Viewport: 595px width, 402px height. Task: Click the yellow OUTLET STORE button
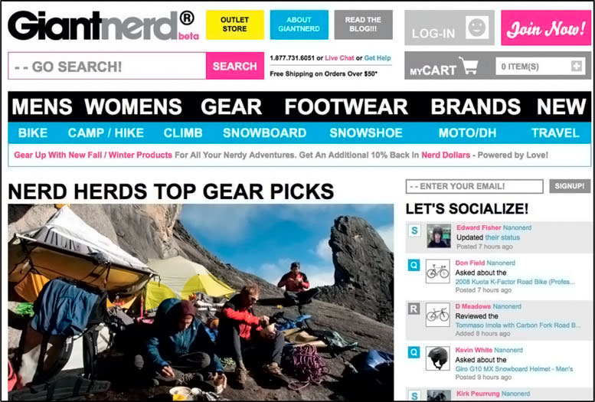pyautogui.click(x=235, y=25)
